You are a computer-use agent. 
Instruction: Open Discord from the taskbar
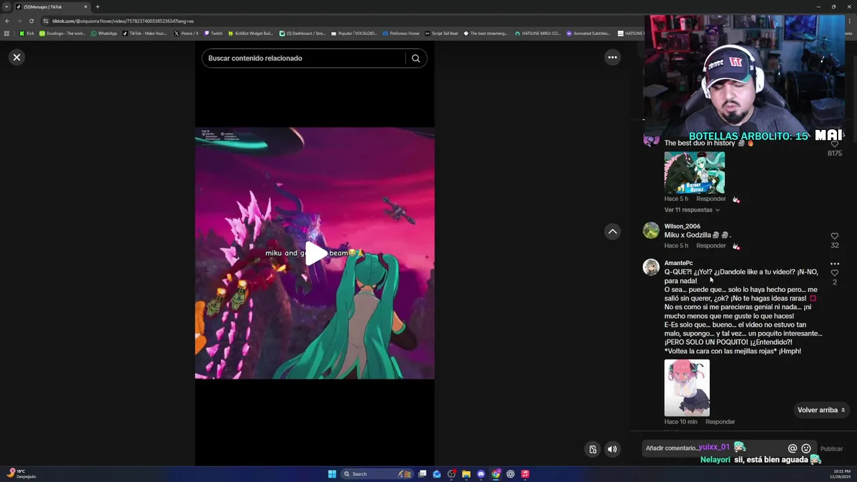pos(481,474)
